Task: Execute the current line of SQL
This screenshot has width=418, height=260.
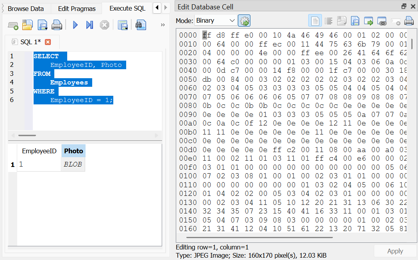Action: coord(89,25)
